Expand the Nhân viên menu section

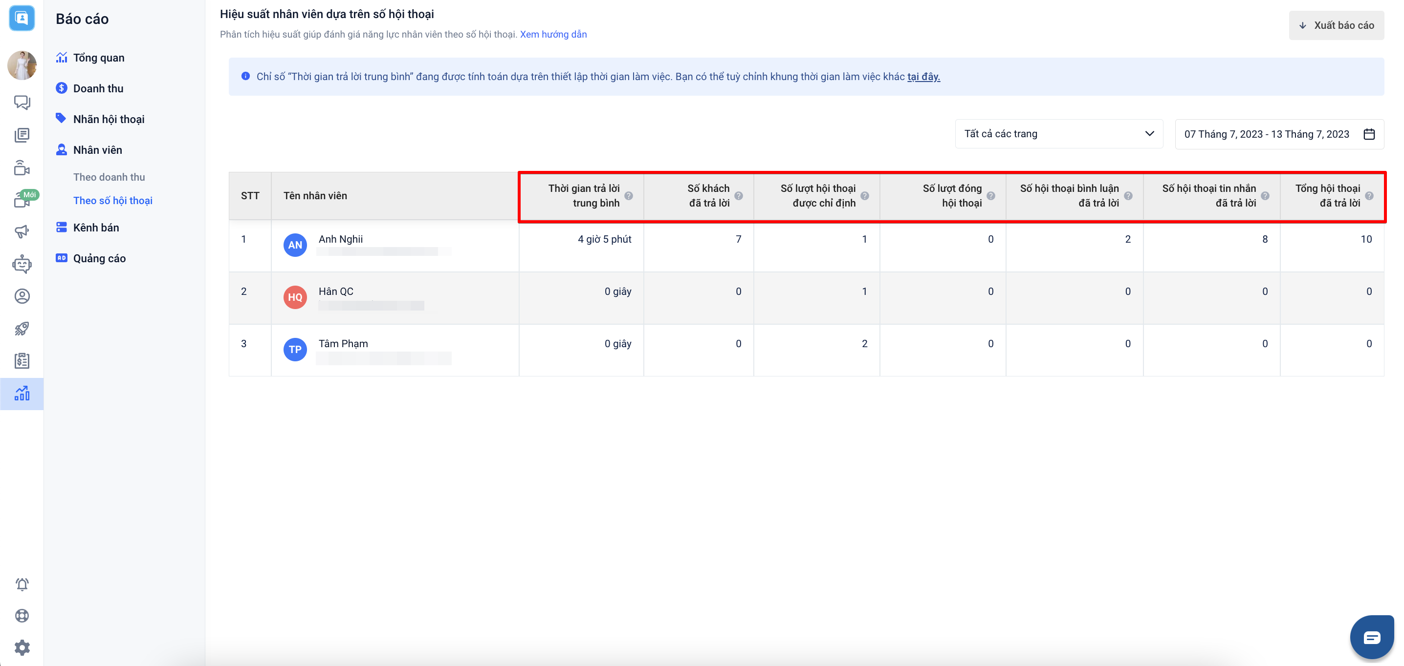pos(98,150)
